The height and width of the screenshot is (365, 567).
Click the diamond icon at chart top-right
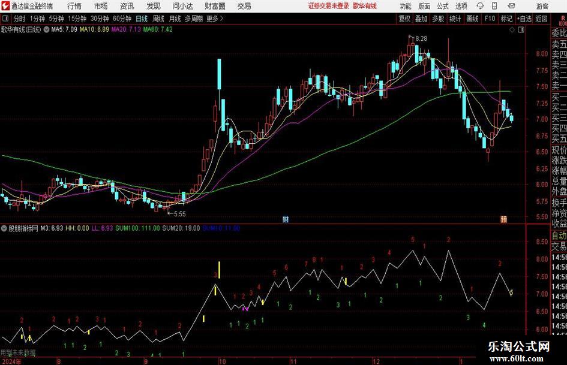point(512,30)
